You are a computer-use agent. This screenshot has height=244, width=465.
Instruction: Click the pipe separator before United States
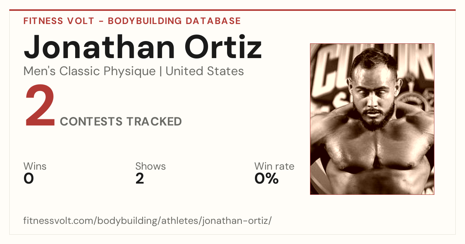pos(161,72)
